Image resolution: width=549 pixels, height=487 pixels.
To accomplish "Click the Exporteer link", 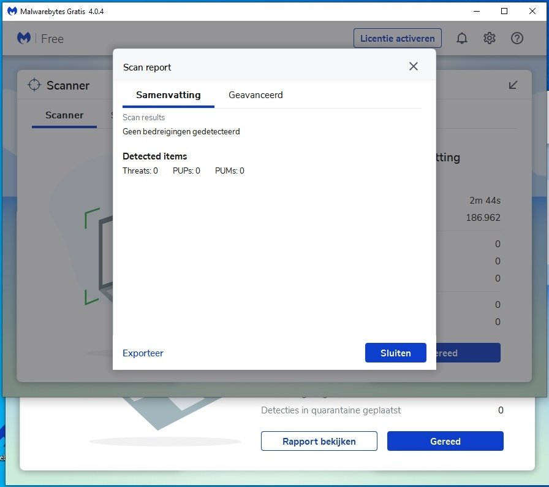I will click(143, 353).
